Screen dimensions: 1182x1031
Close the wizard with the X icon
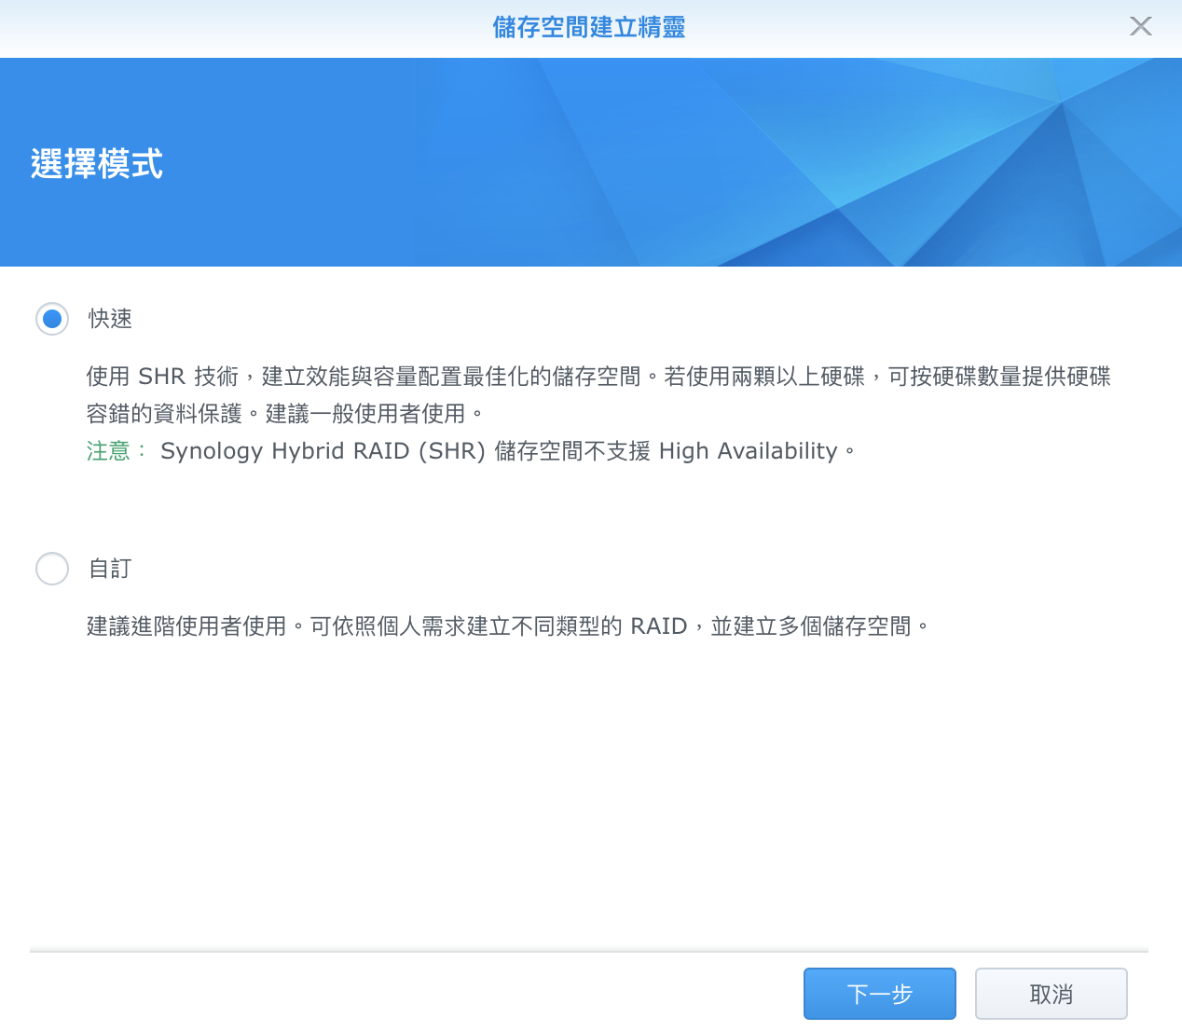click(1140, 26)
